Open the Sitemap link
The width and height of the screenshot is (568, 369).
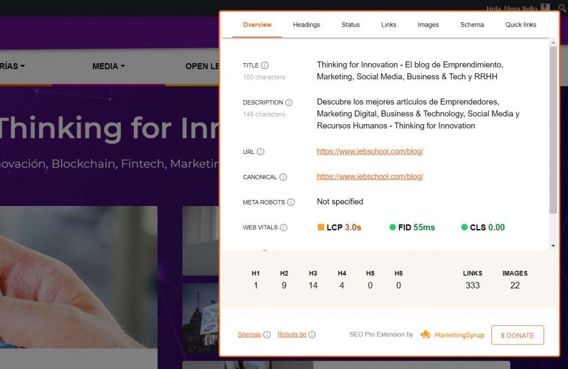tap(249, 335)
